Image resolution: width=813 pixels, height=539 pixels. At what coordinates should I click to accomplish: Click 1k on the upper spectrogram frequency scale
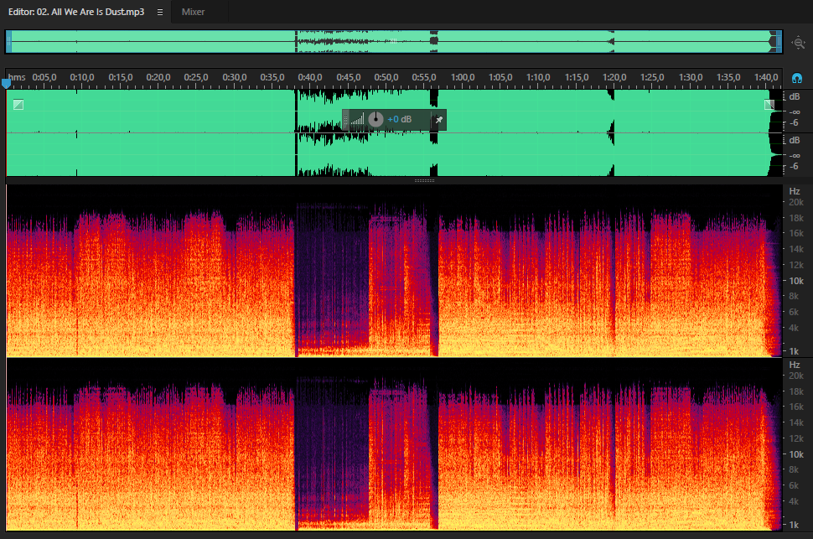coord(794,351)
